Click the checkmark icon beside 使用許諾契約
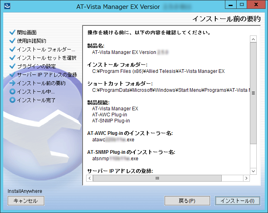The height and width of the screenshot is (213, 268). pyautogui.click(x=12, y=41)
